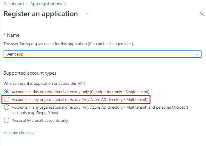Click the chevron after App registrations breadcrumb
This screenshot has width=206, height=146.
(x=65, y=4)
